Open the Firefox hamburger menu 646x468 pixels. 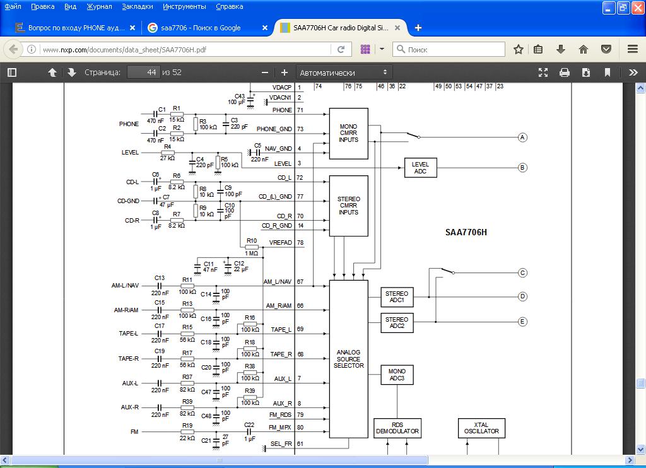point(633,49)
